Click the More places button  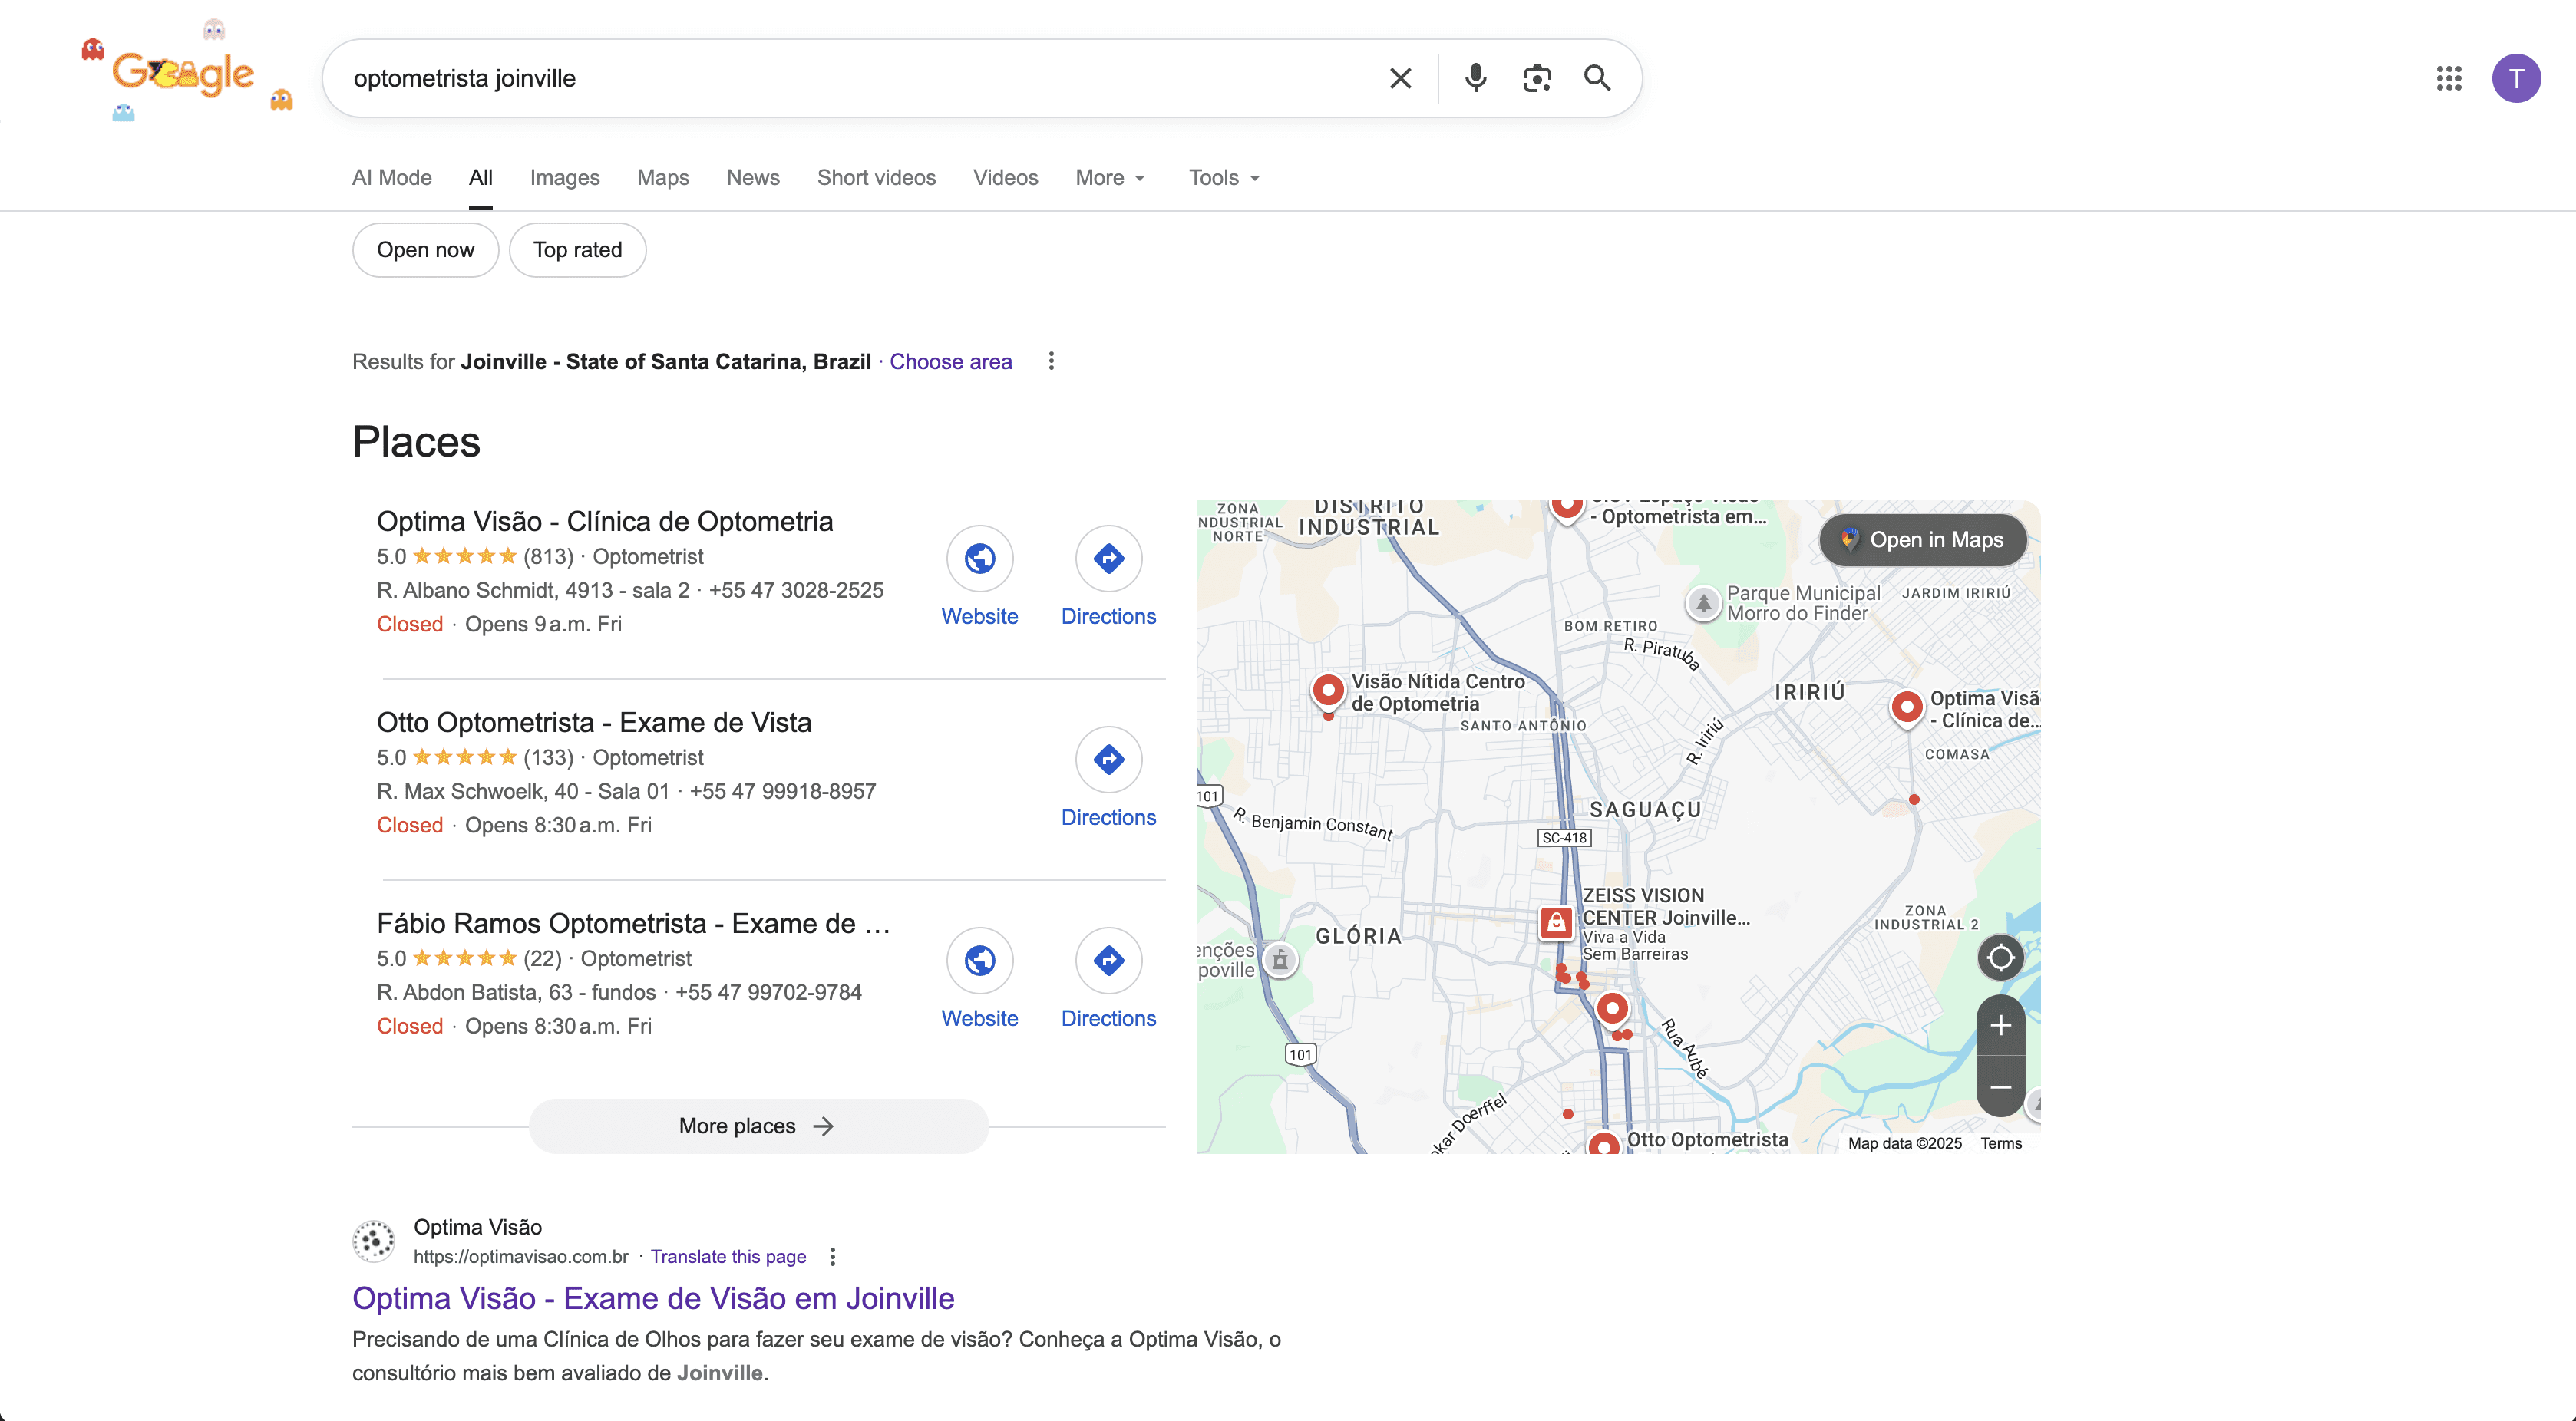(x=758, y=1126)
